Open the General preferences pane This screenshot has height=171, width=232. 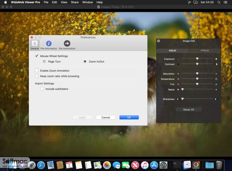coord(35,45)
